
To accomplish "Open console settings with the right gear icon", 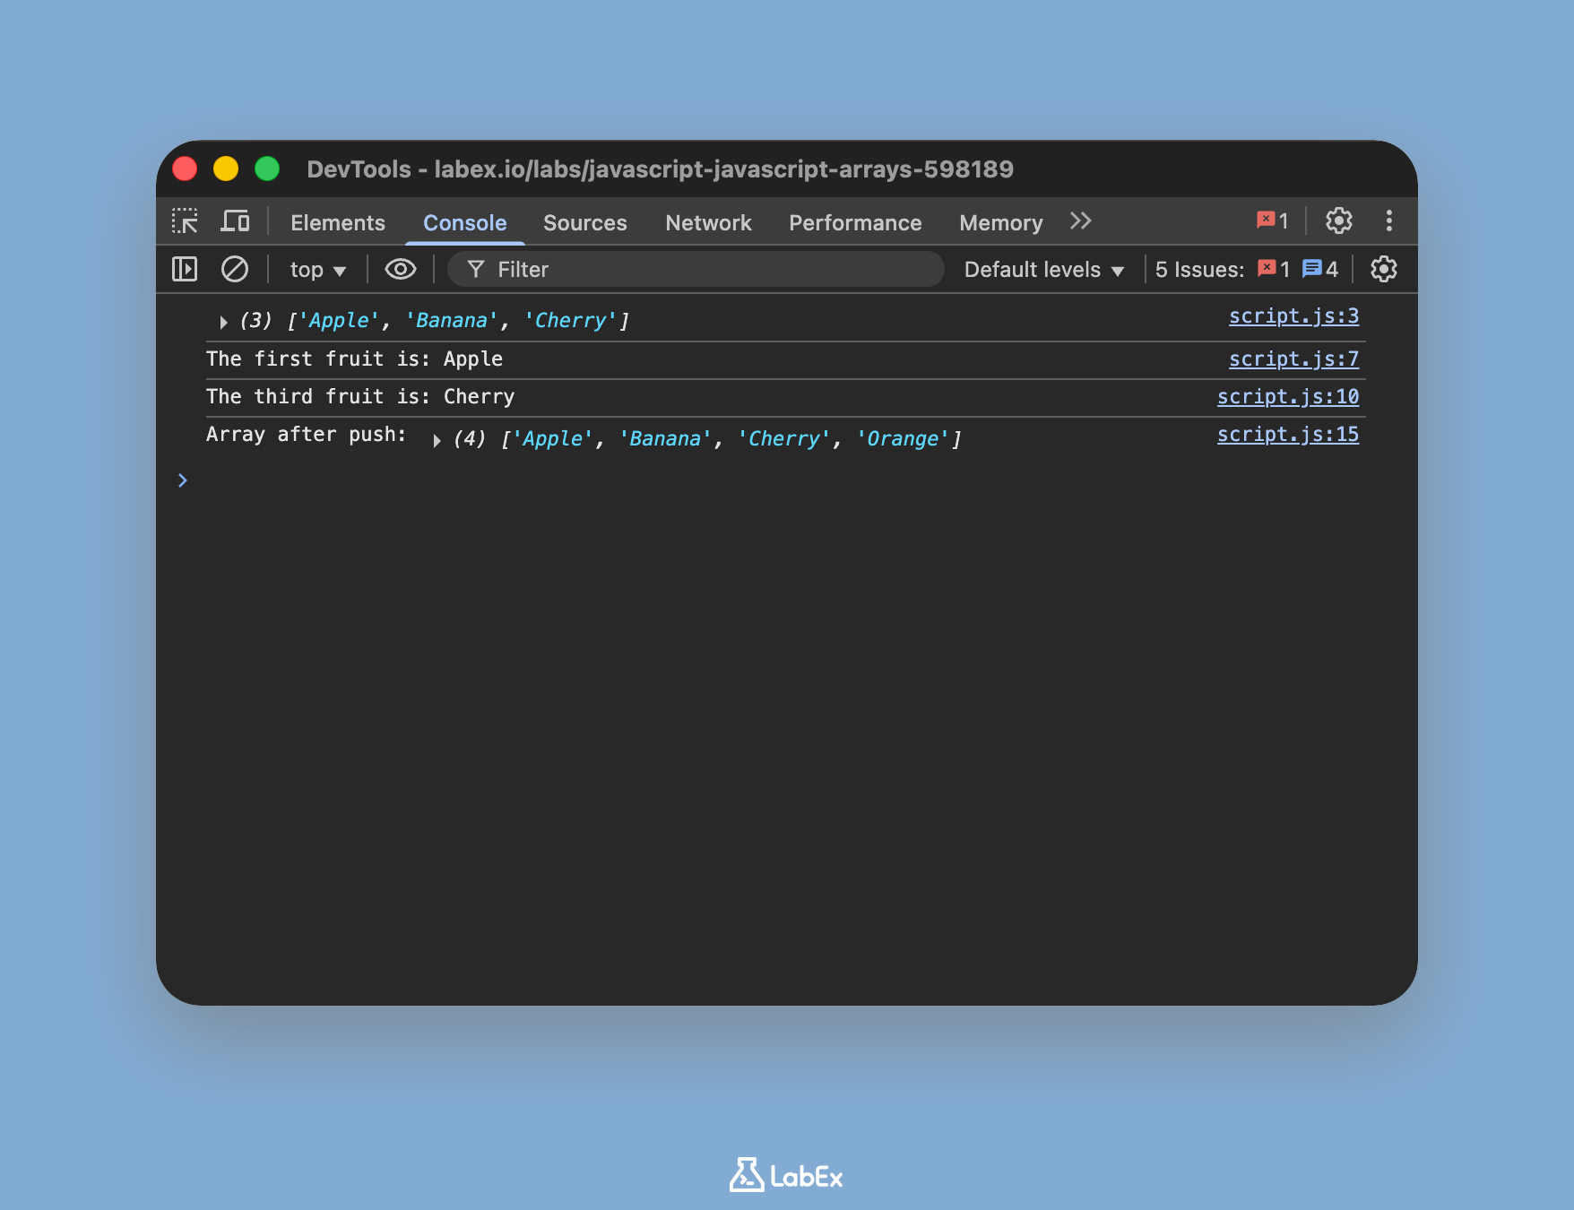I will (1382, 269).
